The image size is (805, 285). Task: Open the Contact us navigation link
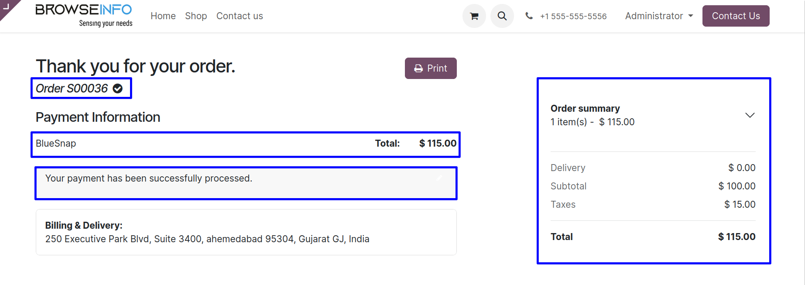click(x=240, y=16)
